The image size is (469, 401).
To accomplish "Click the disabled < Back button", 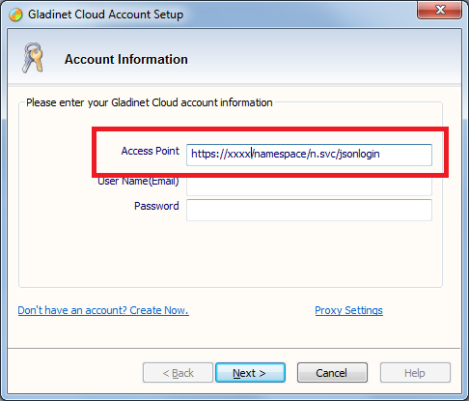I will coord(178,373).
